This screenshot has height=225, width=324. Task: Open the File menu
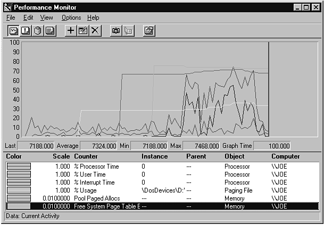point(11,18)
